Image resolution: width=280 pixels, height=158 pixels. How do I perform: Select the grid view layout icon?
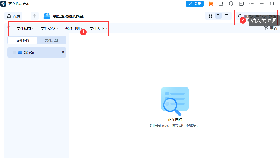(210, 16)
